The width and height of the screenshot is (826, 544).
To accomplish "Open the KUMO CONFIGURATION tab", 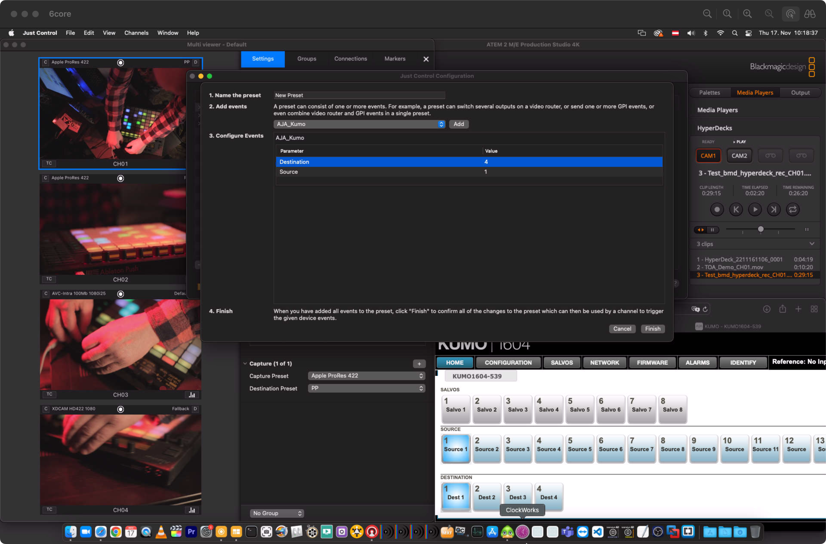I will click(x=508, y=363).
